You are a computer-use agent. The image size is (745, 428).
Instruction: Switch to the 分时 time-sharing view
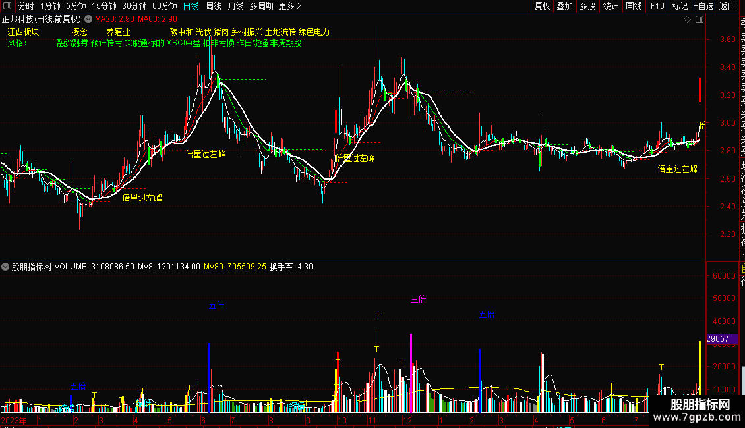tap(26, 6)
